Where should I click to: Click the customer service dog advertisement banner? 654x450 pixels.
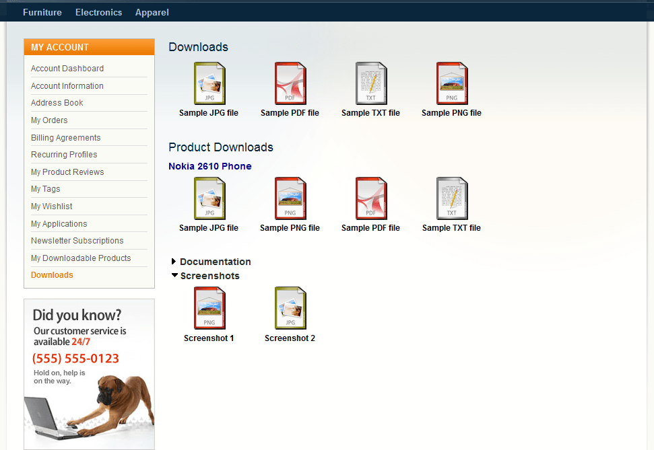(x=88, y=373)
